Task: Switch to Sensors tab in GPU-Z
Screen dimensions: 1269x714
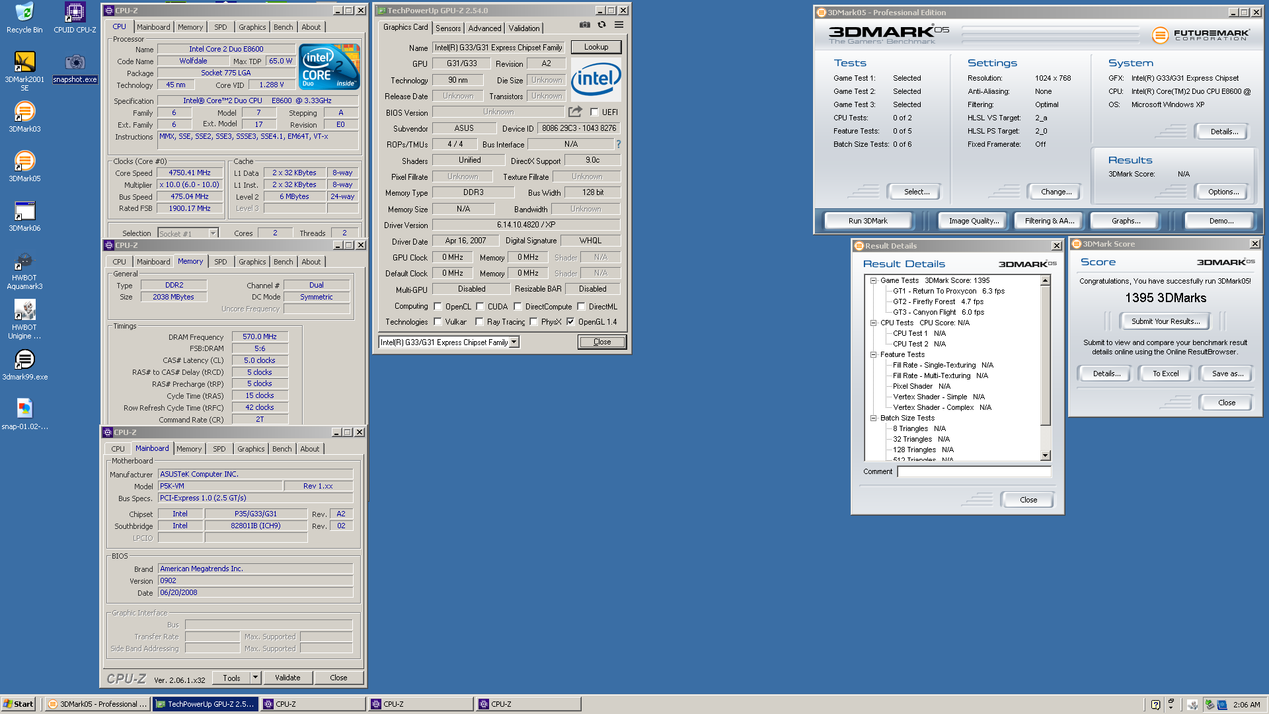Action: coord(448,28)
